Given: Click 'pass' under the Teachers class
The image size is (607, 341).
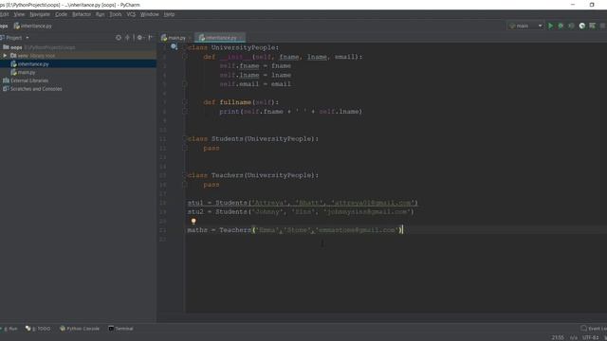Looking at the screenshot, I should coord(212,185).
